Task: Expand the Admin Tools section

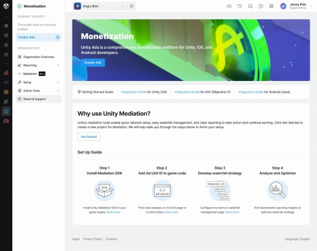Action: [39, 91]
